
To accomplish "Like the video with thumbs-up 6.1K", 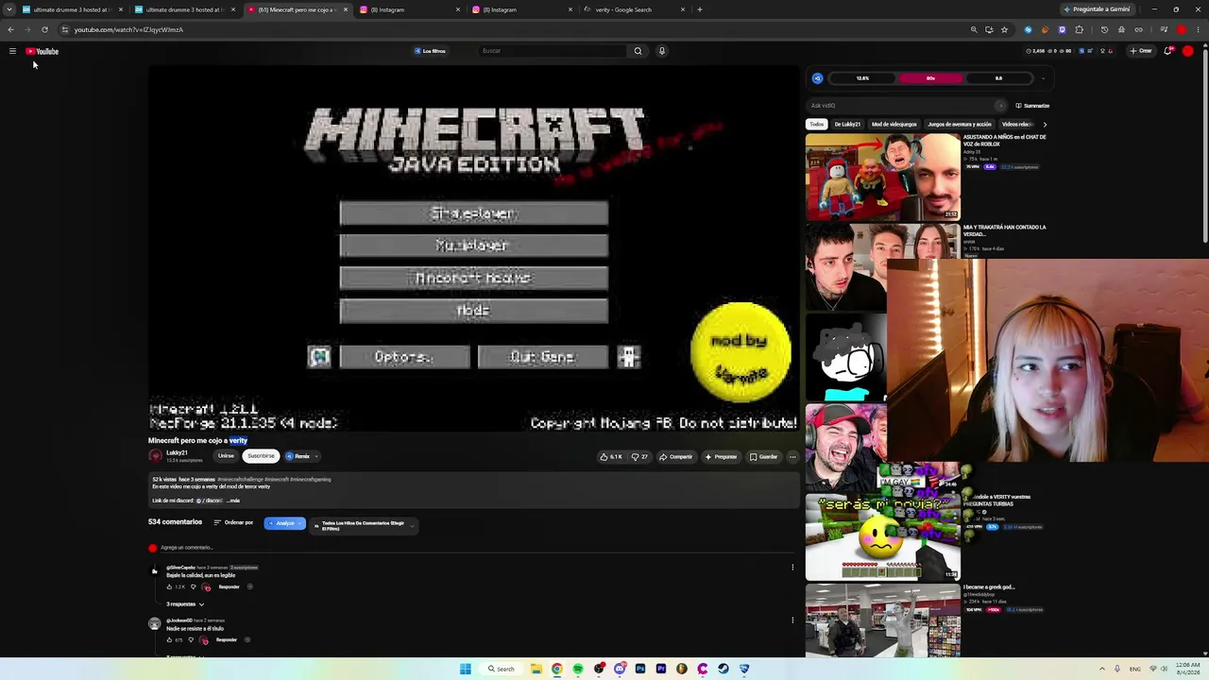I will [611, 457].
